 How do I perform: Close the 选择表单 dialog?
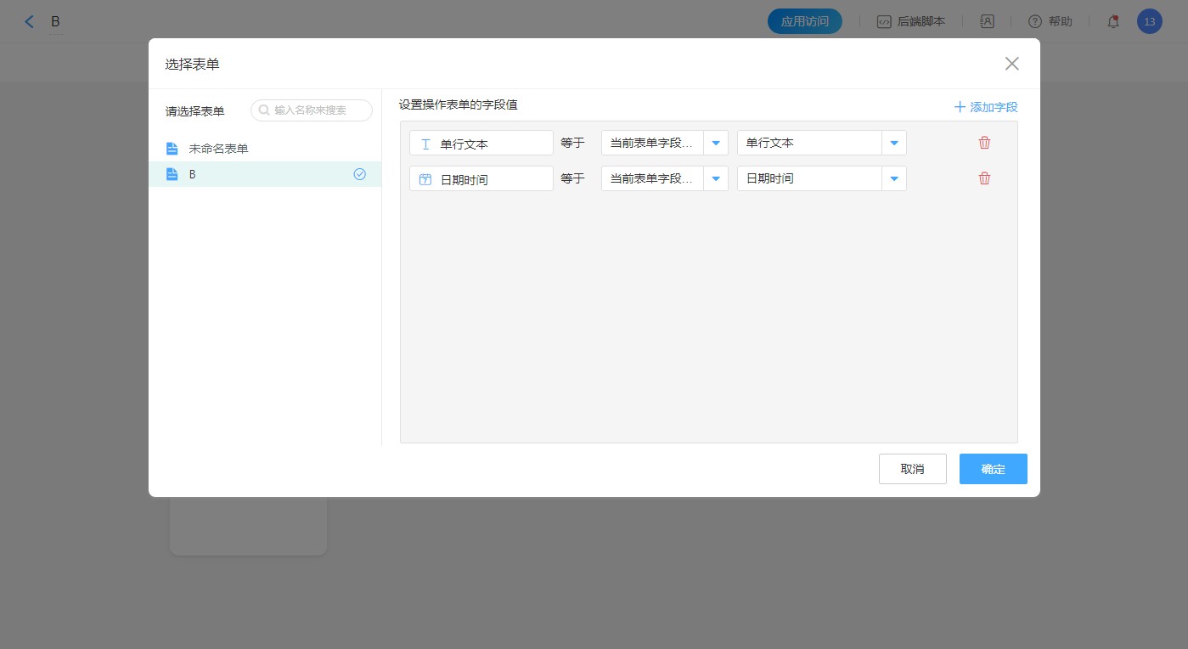[1011, 64]
